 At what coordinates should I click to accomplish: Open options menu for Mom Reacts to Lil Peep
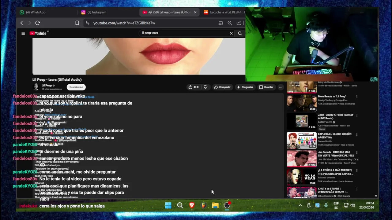click(357, 97)
